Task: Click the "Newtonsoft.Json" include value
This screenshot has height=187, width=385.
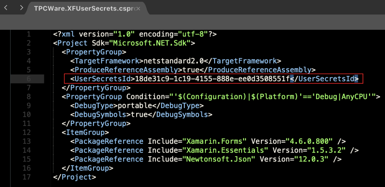Action: click(x=219, y=159)
